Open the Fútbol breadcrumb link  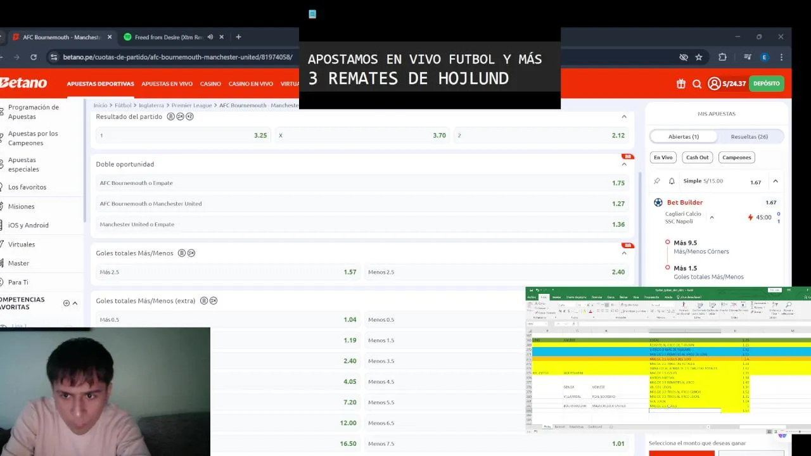(x=123, y=105)
